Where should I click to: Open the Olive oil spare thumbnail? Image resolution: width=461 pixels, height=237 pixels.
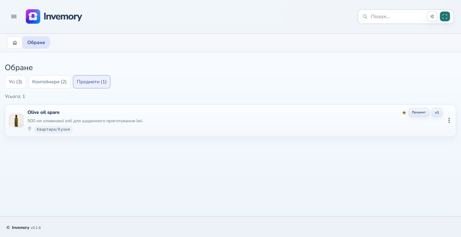pyautogui.click(x=16, y=121)
